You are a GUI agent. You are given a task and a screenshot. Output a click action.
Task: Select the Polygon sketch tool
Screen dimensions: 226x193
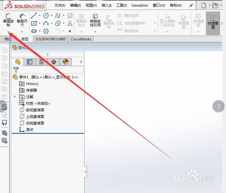46,31
